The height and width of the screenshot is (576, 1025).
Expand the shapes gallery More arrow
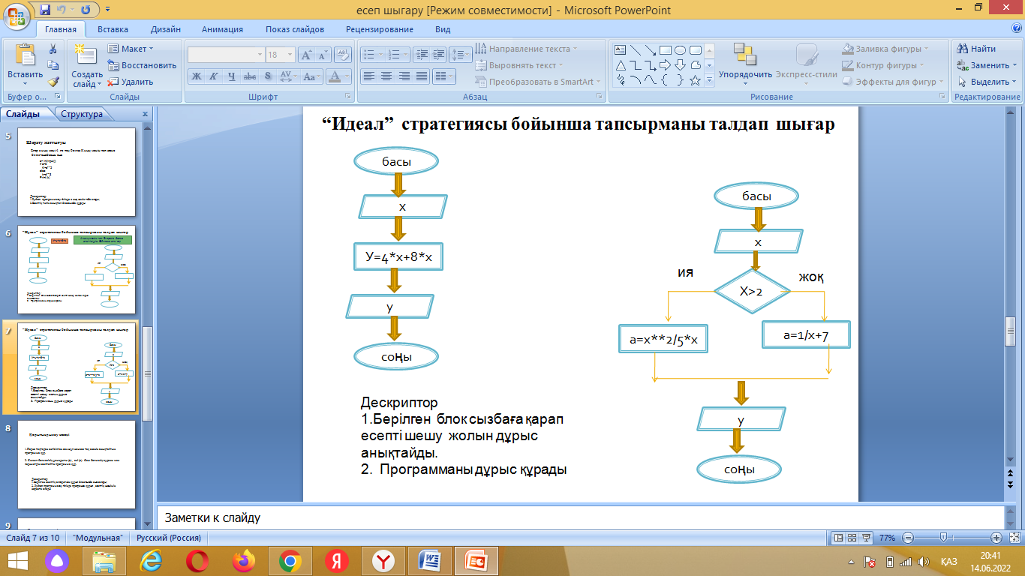point(710,80)
